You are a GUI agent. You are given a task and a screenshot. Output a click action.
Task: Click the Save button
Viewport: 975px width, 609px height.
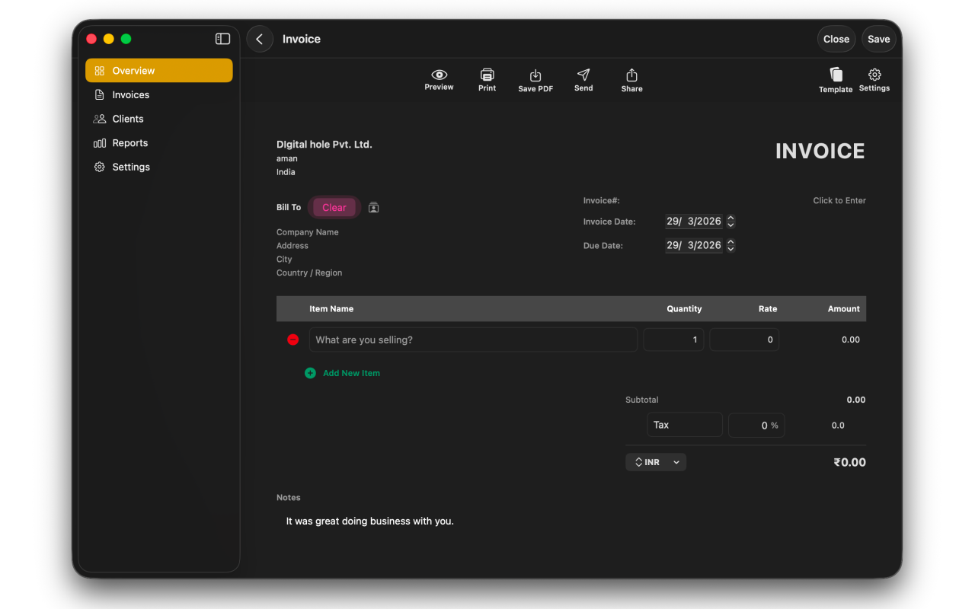coord(878,39)
